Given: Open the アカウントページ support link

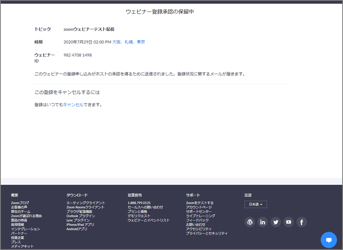Looking at the screenshot, I should [199, 207].
